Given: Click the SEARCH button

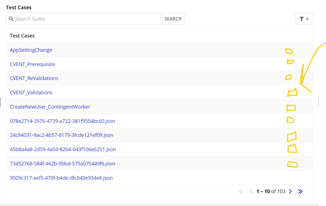Looking at the screenshot, I should pos(173,19).
